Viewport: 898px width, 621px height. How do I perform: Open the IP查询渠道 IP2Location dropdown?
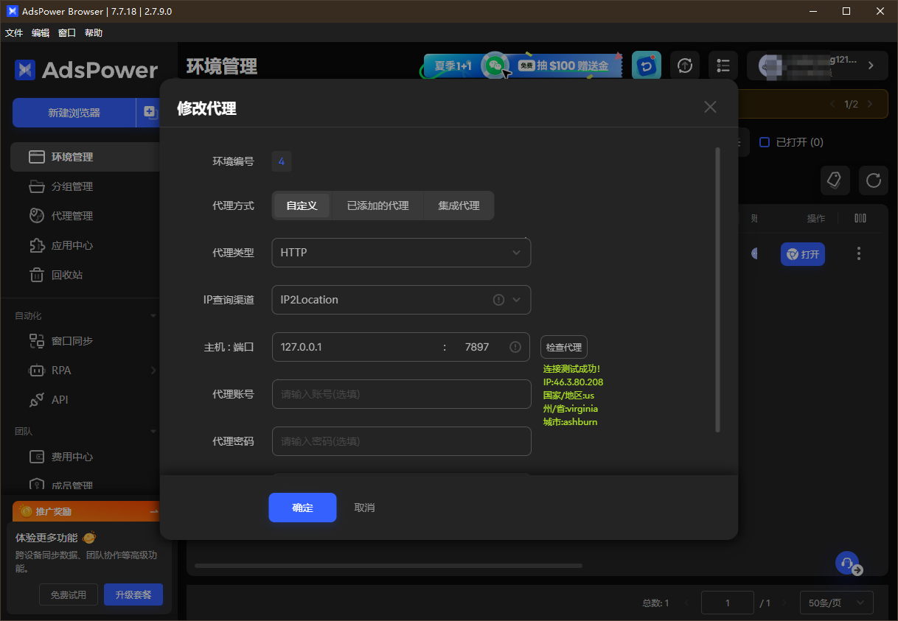(401, 300)
